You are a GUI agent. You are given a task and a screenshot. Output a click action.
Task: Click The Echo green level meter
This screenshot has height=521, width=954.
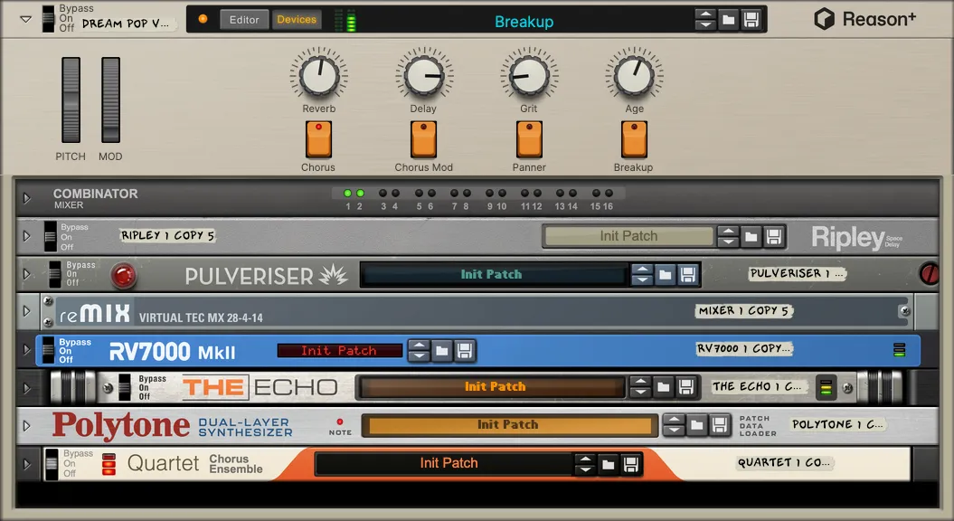(826, 387)
